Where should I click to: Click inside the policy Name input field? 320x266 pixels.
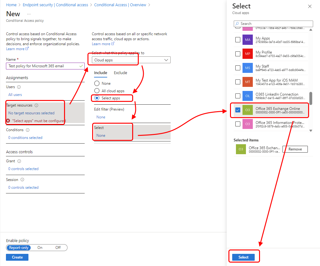[x=45, y=66]
